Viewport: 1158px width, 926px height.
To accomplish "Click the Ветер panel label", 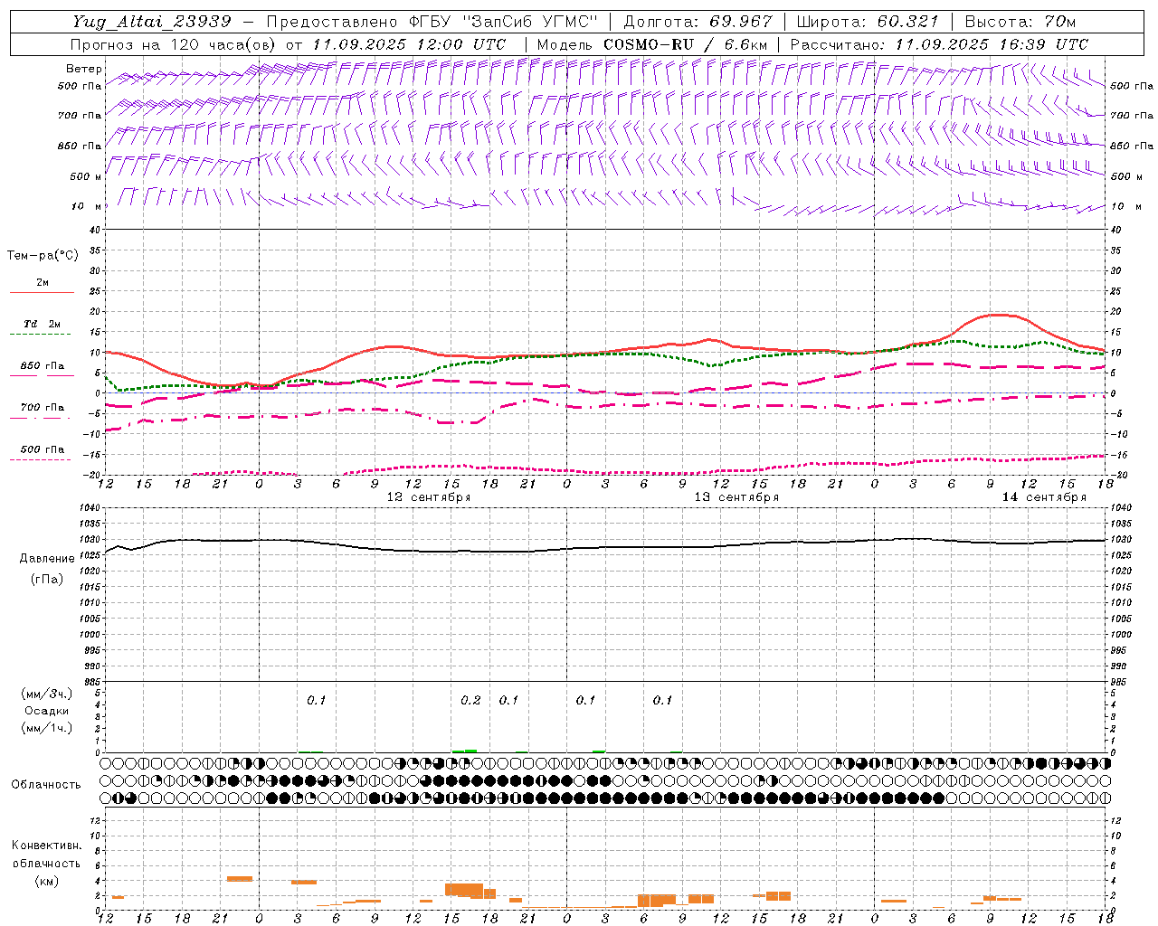I will [x=83, y=69].
